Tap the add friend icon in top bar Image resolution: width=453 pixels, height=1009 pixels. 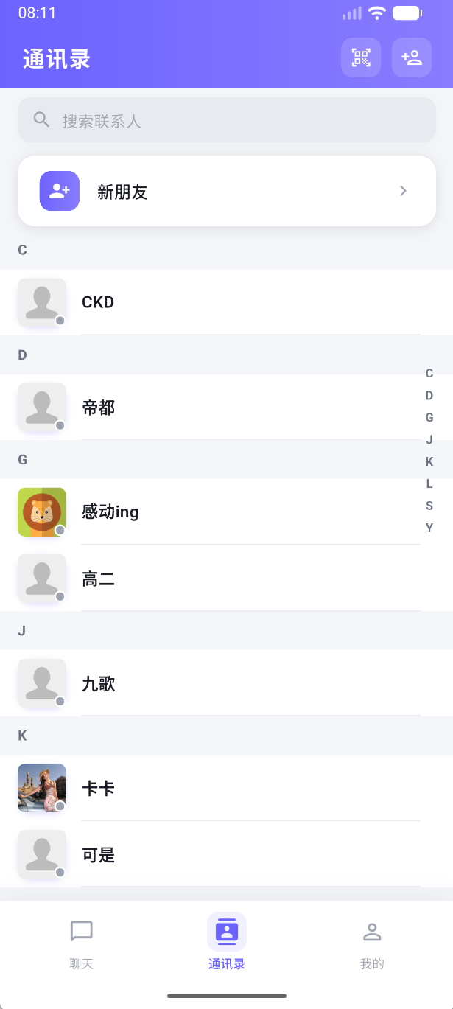tap(412, 57)
